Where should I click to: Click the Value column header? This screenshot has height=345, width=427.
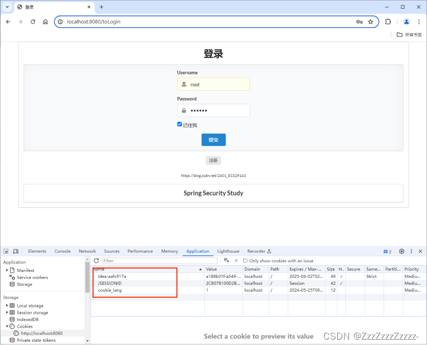(x=224, y=269)
